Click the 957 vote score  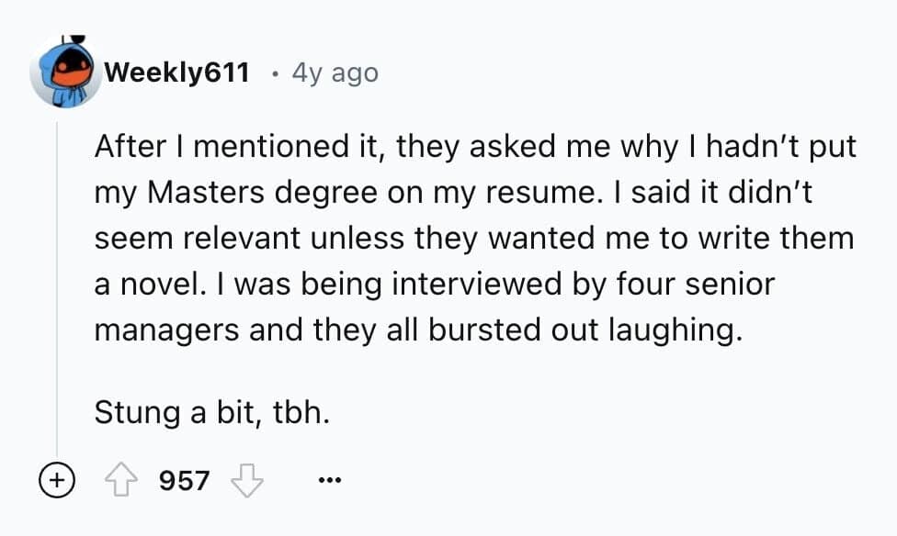[185, 480]
